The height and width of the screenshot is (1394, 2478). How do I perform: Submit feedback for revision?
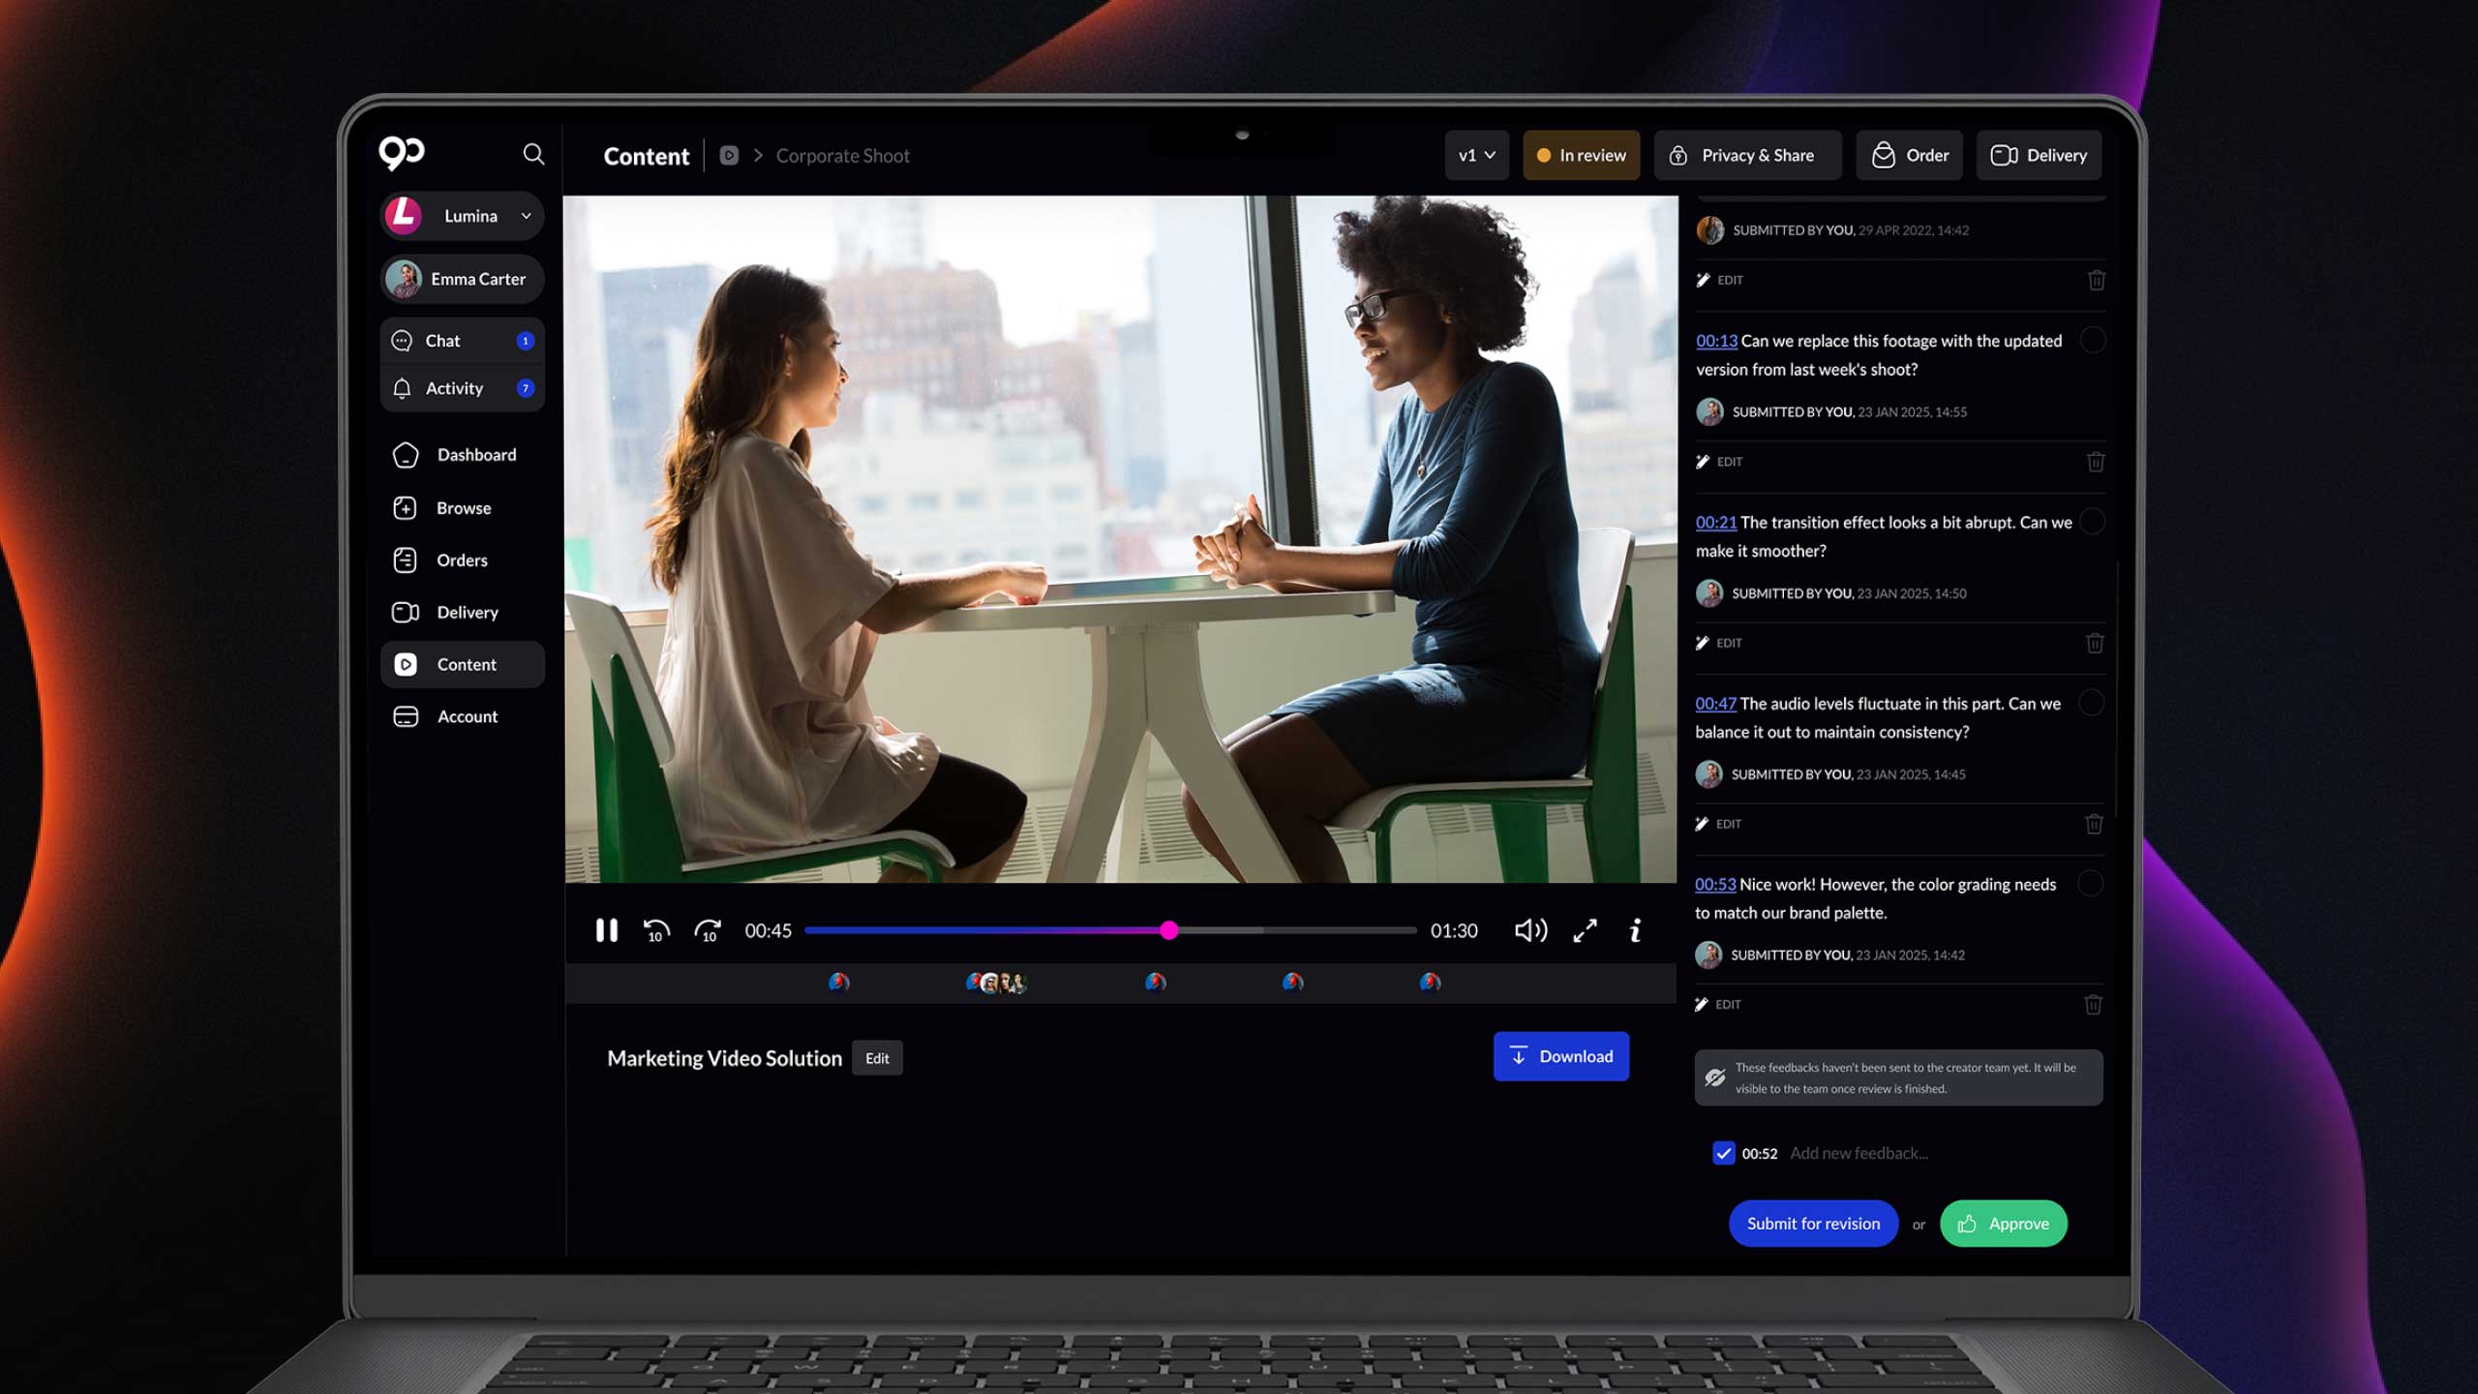(1813, 1224)
